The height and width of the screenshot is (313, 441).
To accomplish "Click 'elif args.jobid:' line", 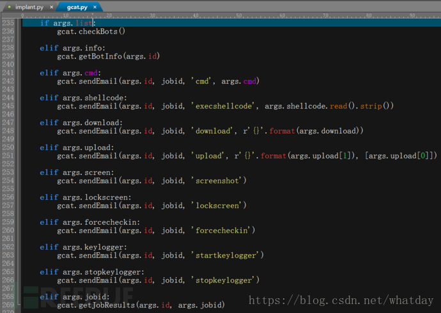I will 75,297.
